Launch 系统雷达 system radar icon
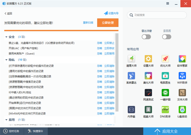191x135 pixels. click(131, 76)
